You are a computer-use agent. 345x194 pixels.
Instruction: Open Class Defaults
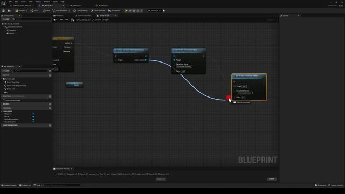point(98,11)
